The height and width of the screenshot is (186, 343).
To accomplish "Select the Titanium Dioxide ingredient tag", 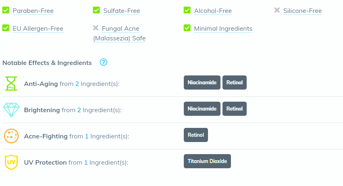I will (x=207, y=161).
